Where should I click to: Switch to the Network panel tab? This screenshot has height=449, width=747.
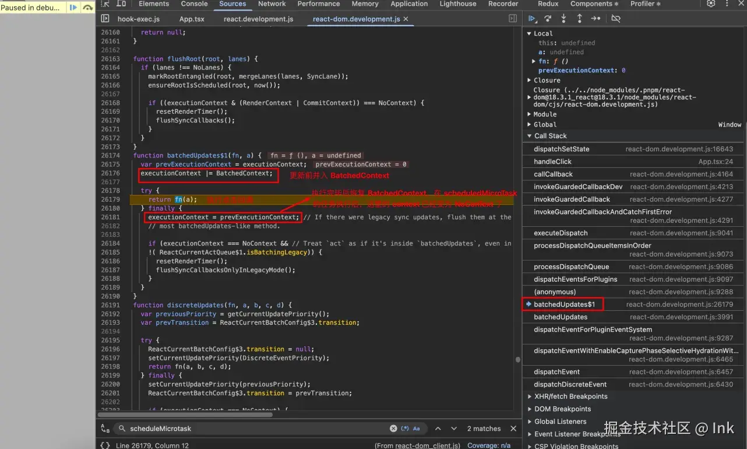click(272, 3)
